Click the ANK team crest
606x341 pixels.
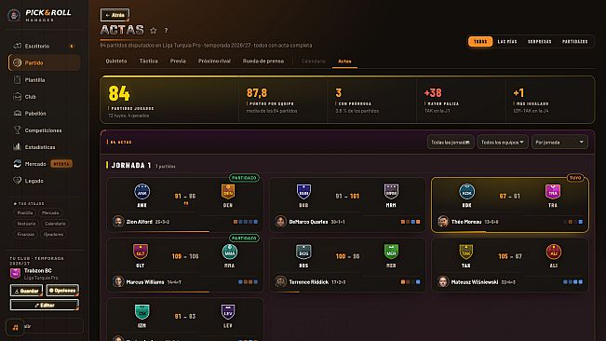pos(141,191)
